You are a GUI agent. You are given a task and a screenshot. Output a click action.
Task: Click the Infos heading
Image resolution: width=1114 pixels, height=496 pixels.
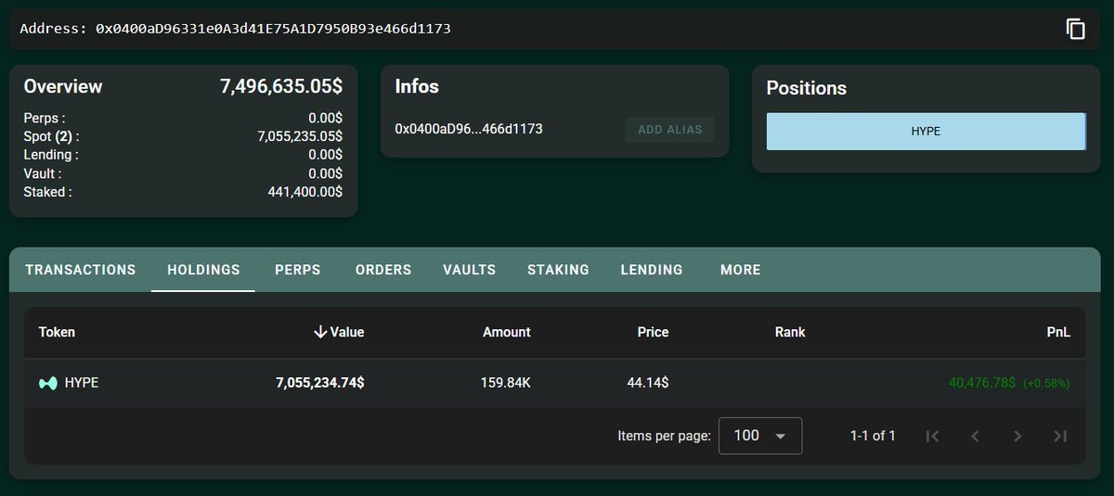click(417, 86)
